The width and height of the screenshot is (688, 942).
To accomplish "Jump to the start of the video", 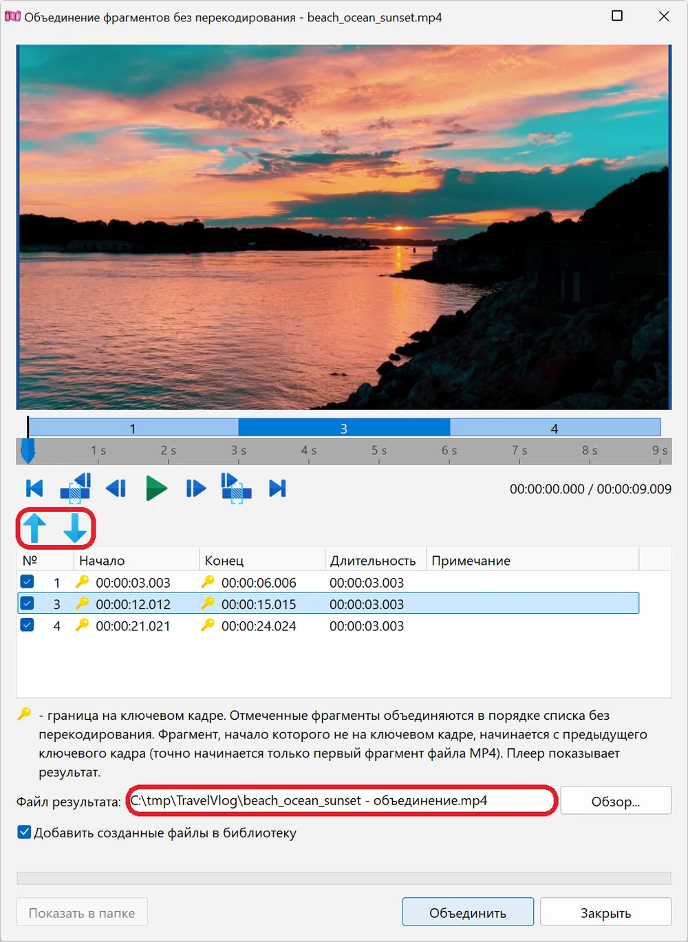I will pyautogui.click(x=34, y=489).
